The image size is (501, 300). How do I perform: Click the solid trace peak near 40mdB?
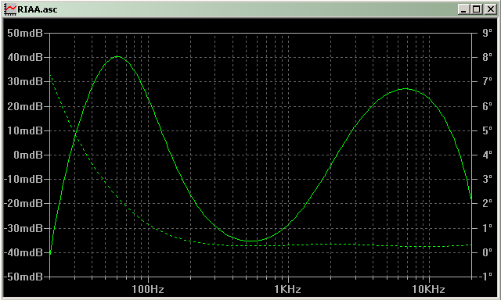[118, 57]
